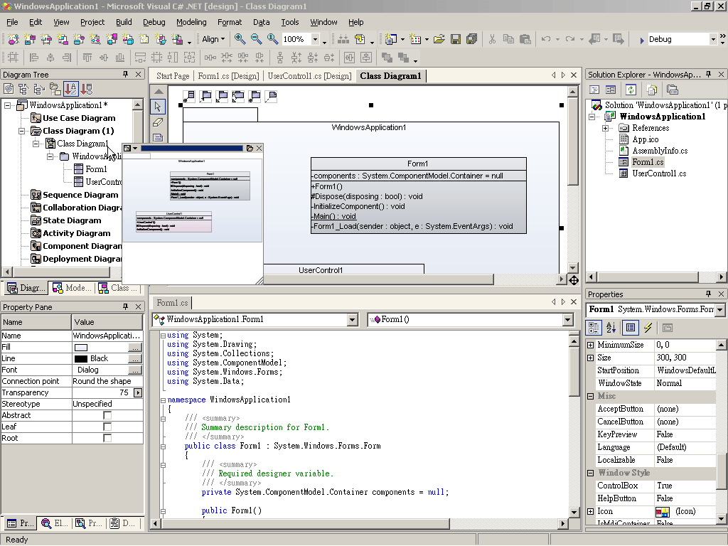
Task: Click the Save floppy disk icon
Action: (x=456, y=39)
